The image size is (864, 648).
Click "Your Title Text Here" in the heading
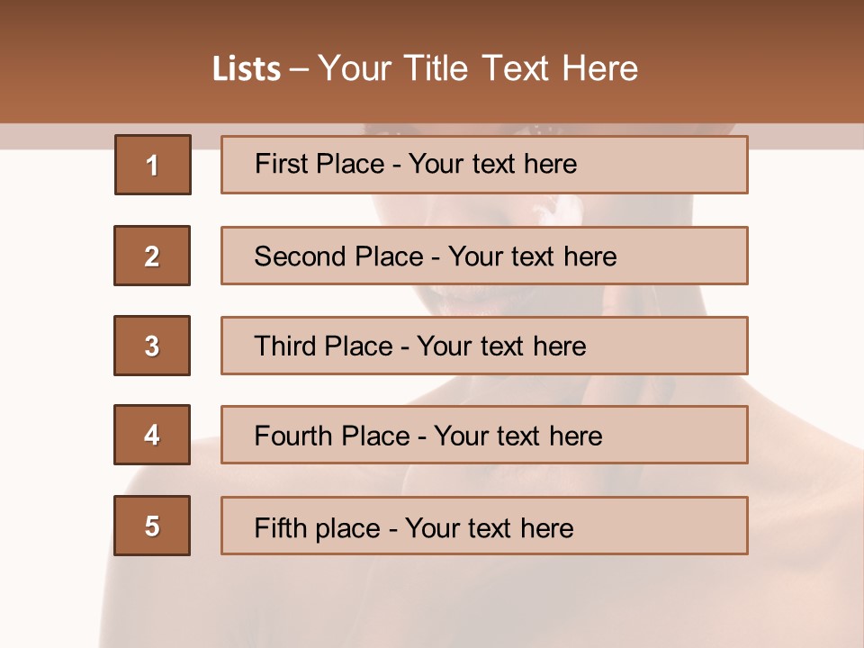[478, 69]
